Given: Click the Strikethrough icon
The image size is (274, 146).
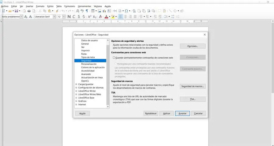Looking at the screenshot, I should 84,17.
